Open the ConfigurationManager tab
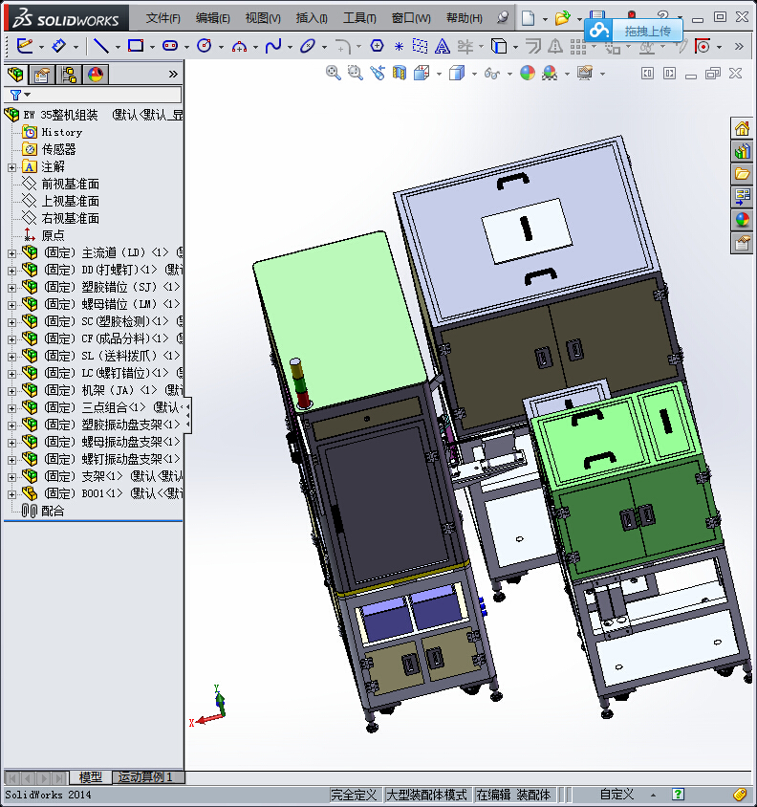The height and width of the screenshot is (807, 757). (69, 75)
